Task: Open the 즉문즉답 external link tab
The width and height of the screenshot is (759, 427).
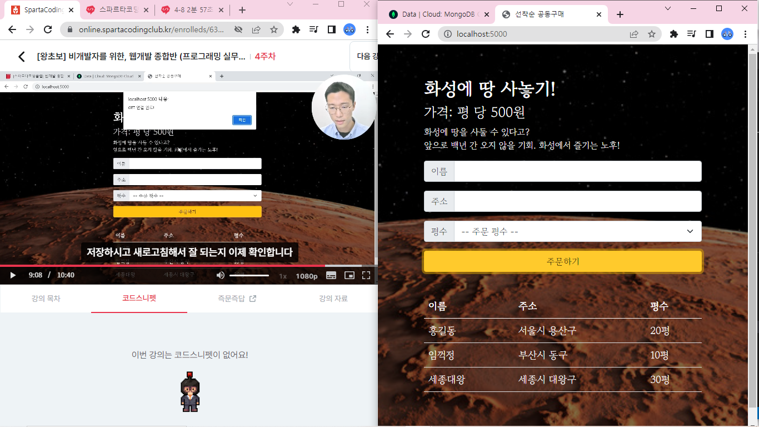Action: click(237, 299)
